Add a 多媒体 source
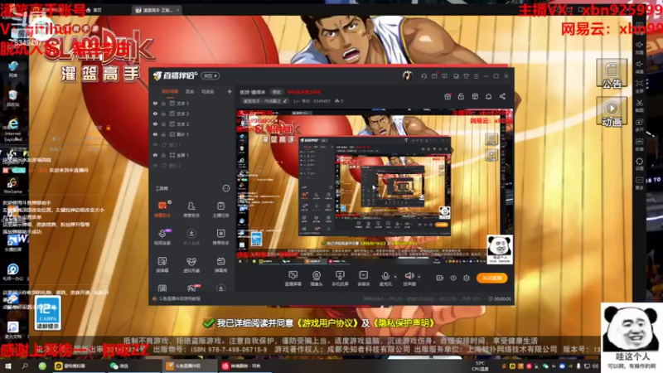Viewport: 663px width, 373px height. [x=364, y=279]
